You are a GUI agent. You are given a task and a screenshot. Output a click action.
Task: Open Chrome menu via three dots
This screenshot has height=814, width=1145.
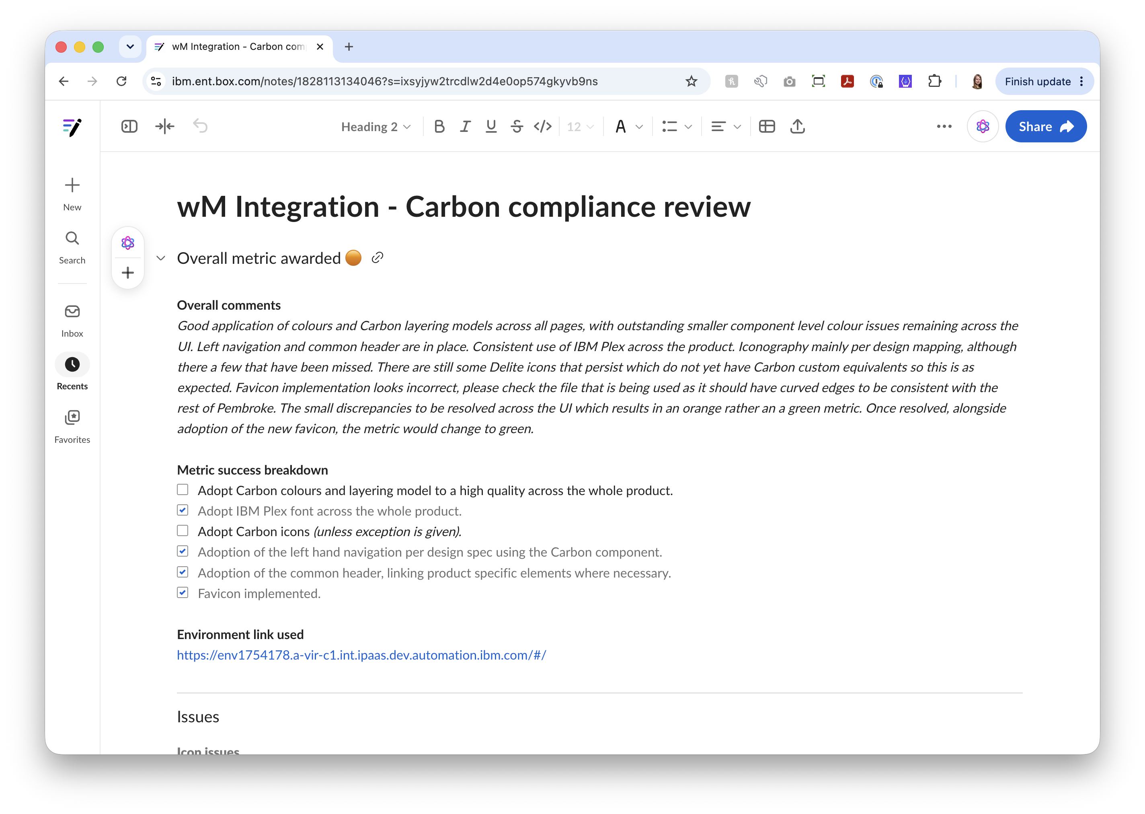pos(1081,81)
